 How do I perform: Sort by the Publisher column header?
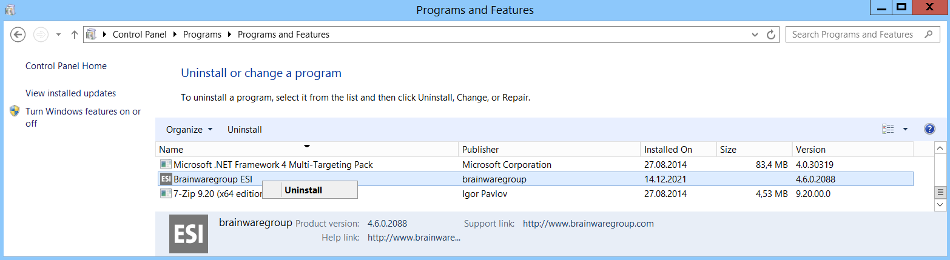(x=550, y=149)
